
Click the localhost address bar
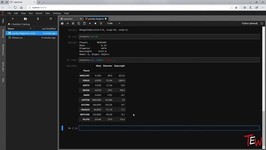click(x=129, y=7)
